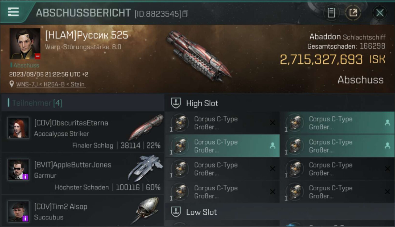Select the first Corpus C-Type High Slot module

(x=222, y=123)
